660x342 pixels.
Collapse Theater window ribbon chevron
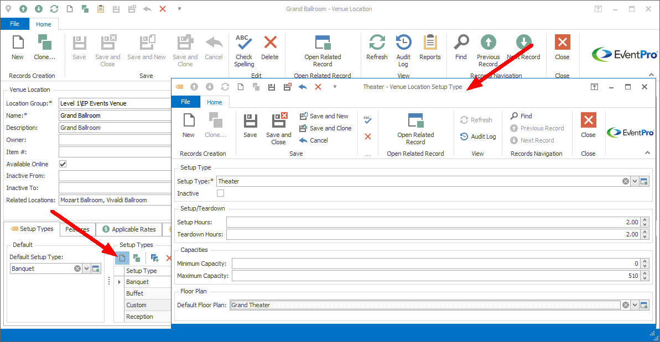click(x=647, y=153)
